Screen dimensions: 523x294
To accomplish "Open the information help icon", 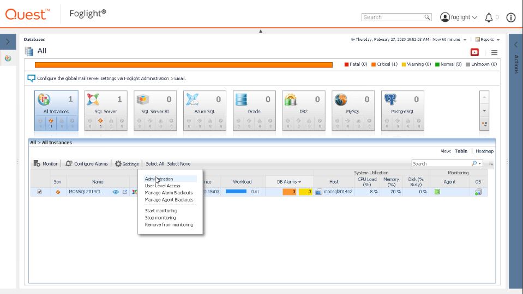I will [510, 17].
